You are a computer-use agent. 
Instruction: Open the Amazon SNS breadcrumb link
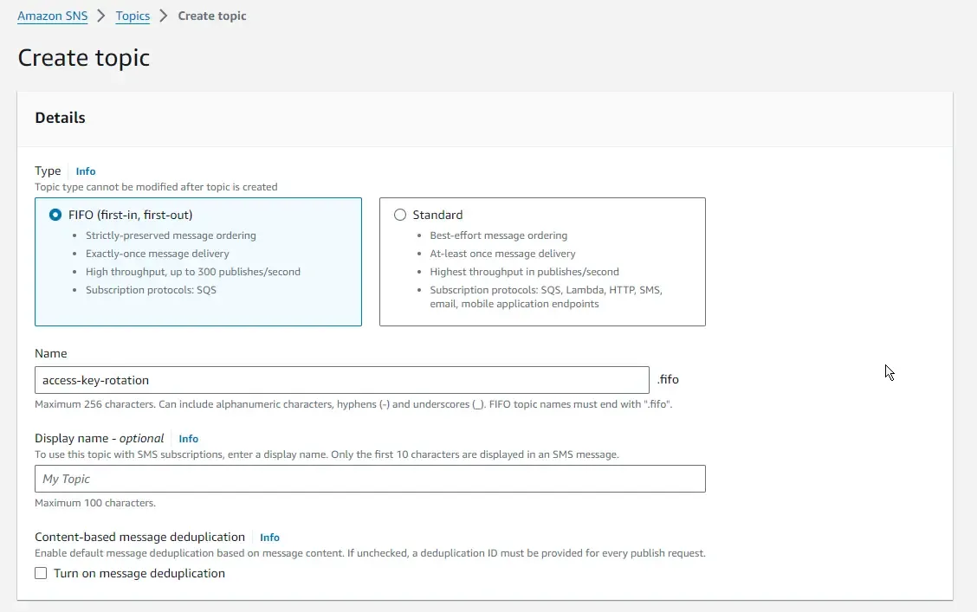[x=52, y=16]
